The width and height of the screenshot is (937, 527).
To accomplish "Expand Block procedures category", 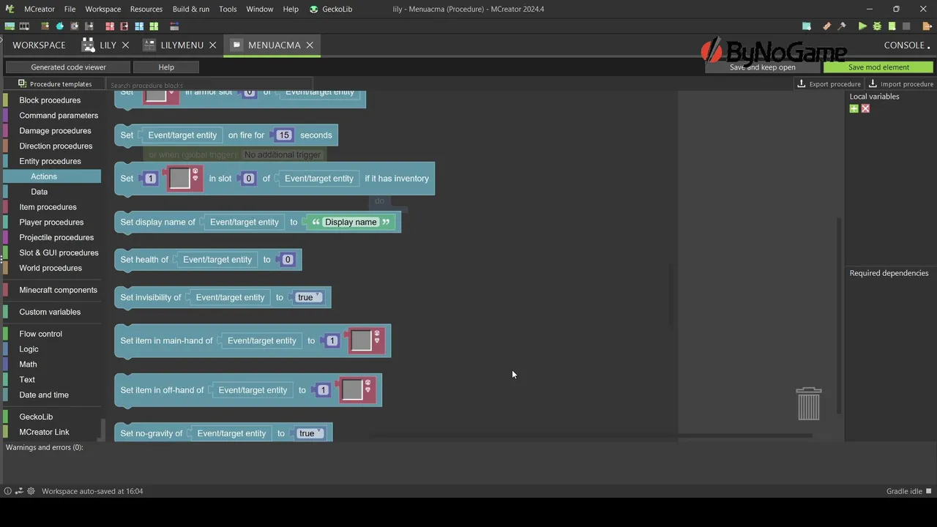I will click(50, 100).
